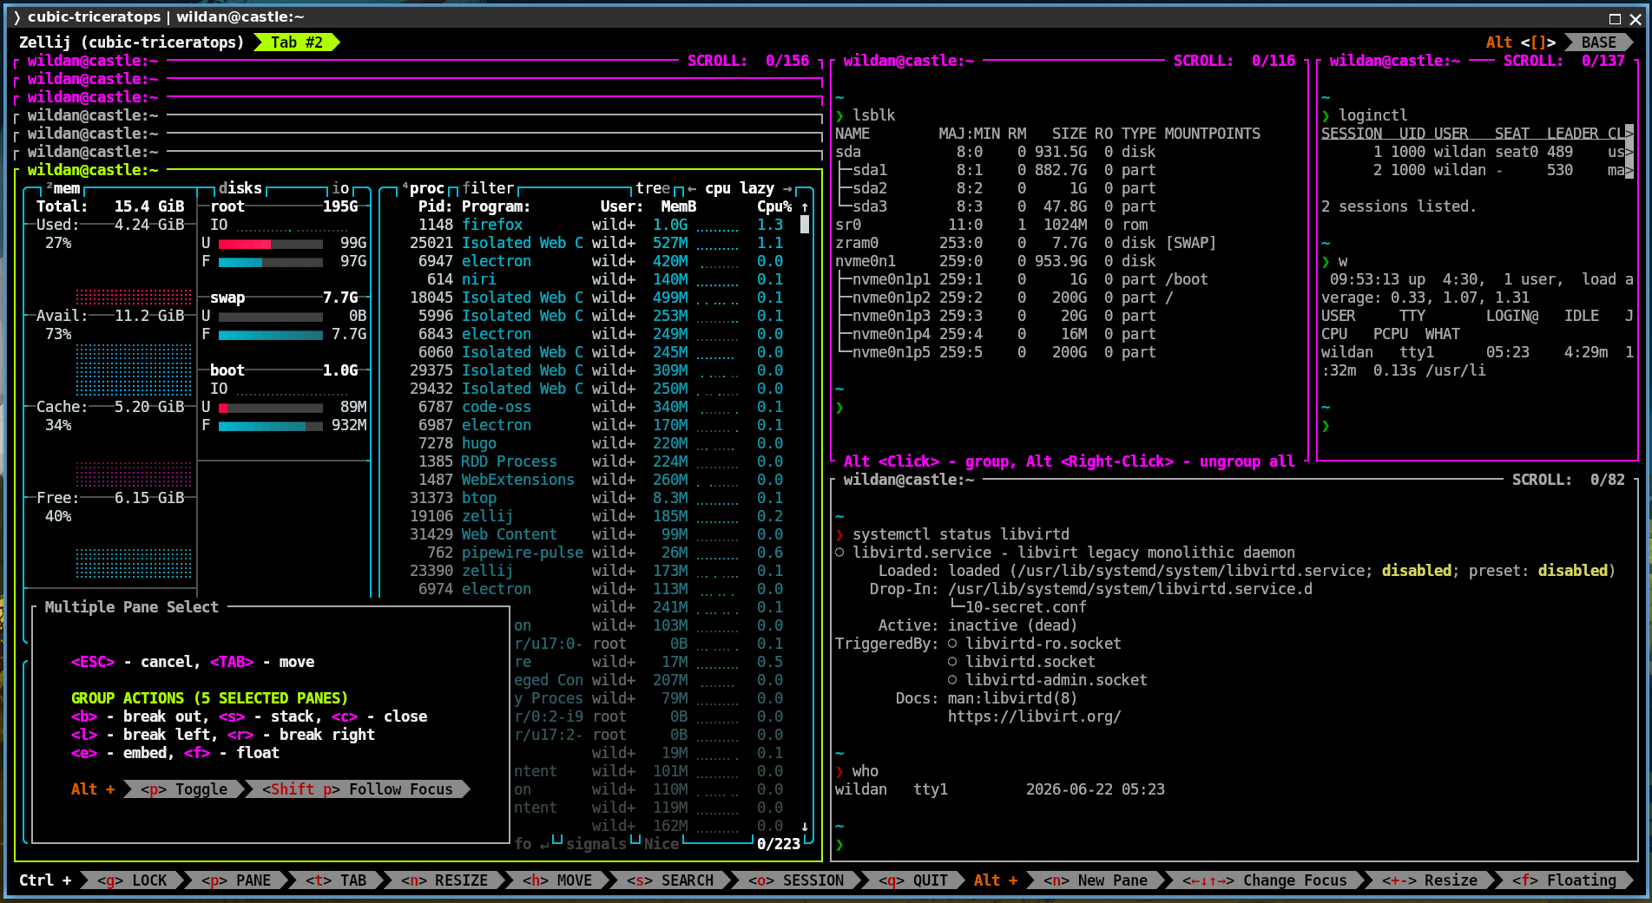Focus the systemctl pane title

pyautogui.click(x=909, y=480)
